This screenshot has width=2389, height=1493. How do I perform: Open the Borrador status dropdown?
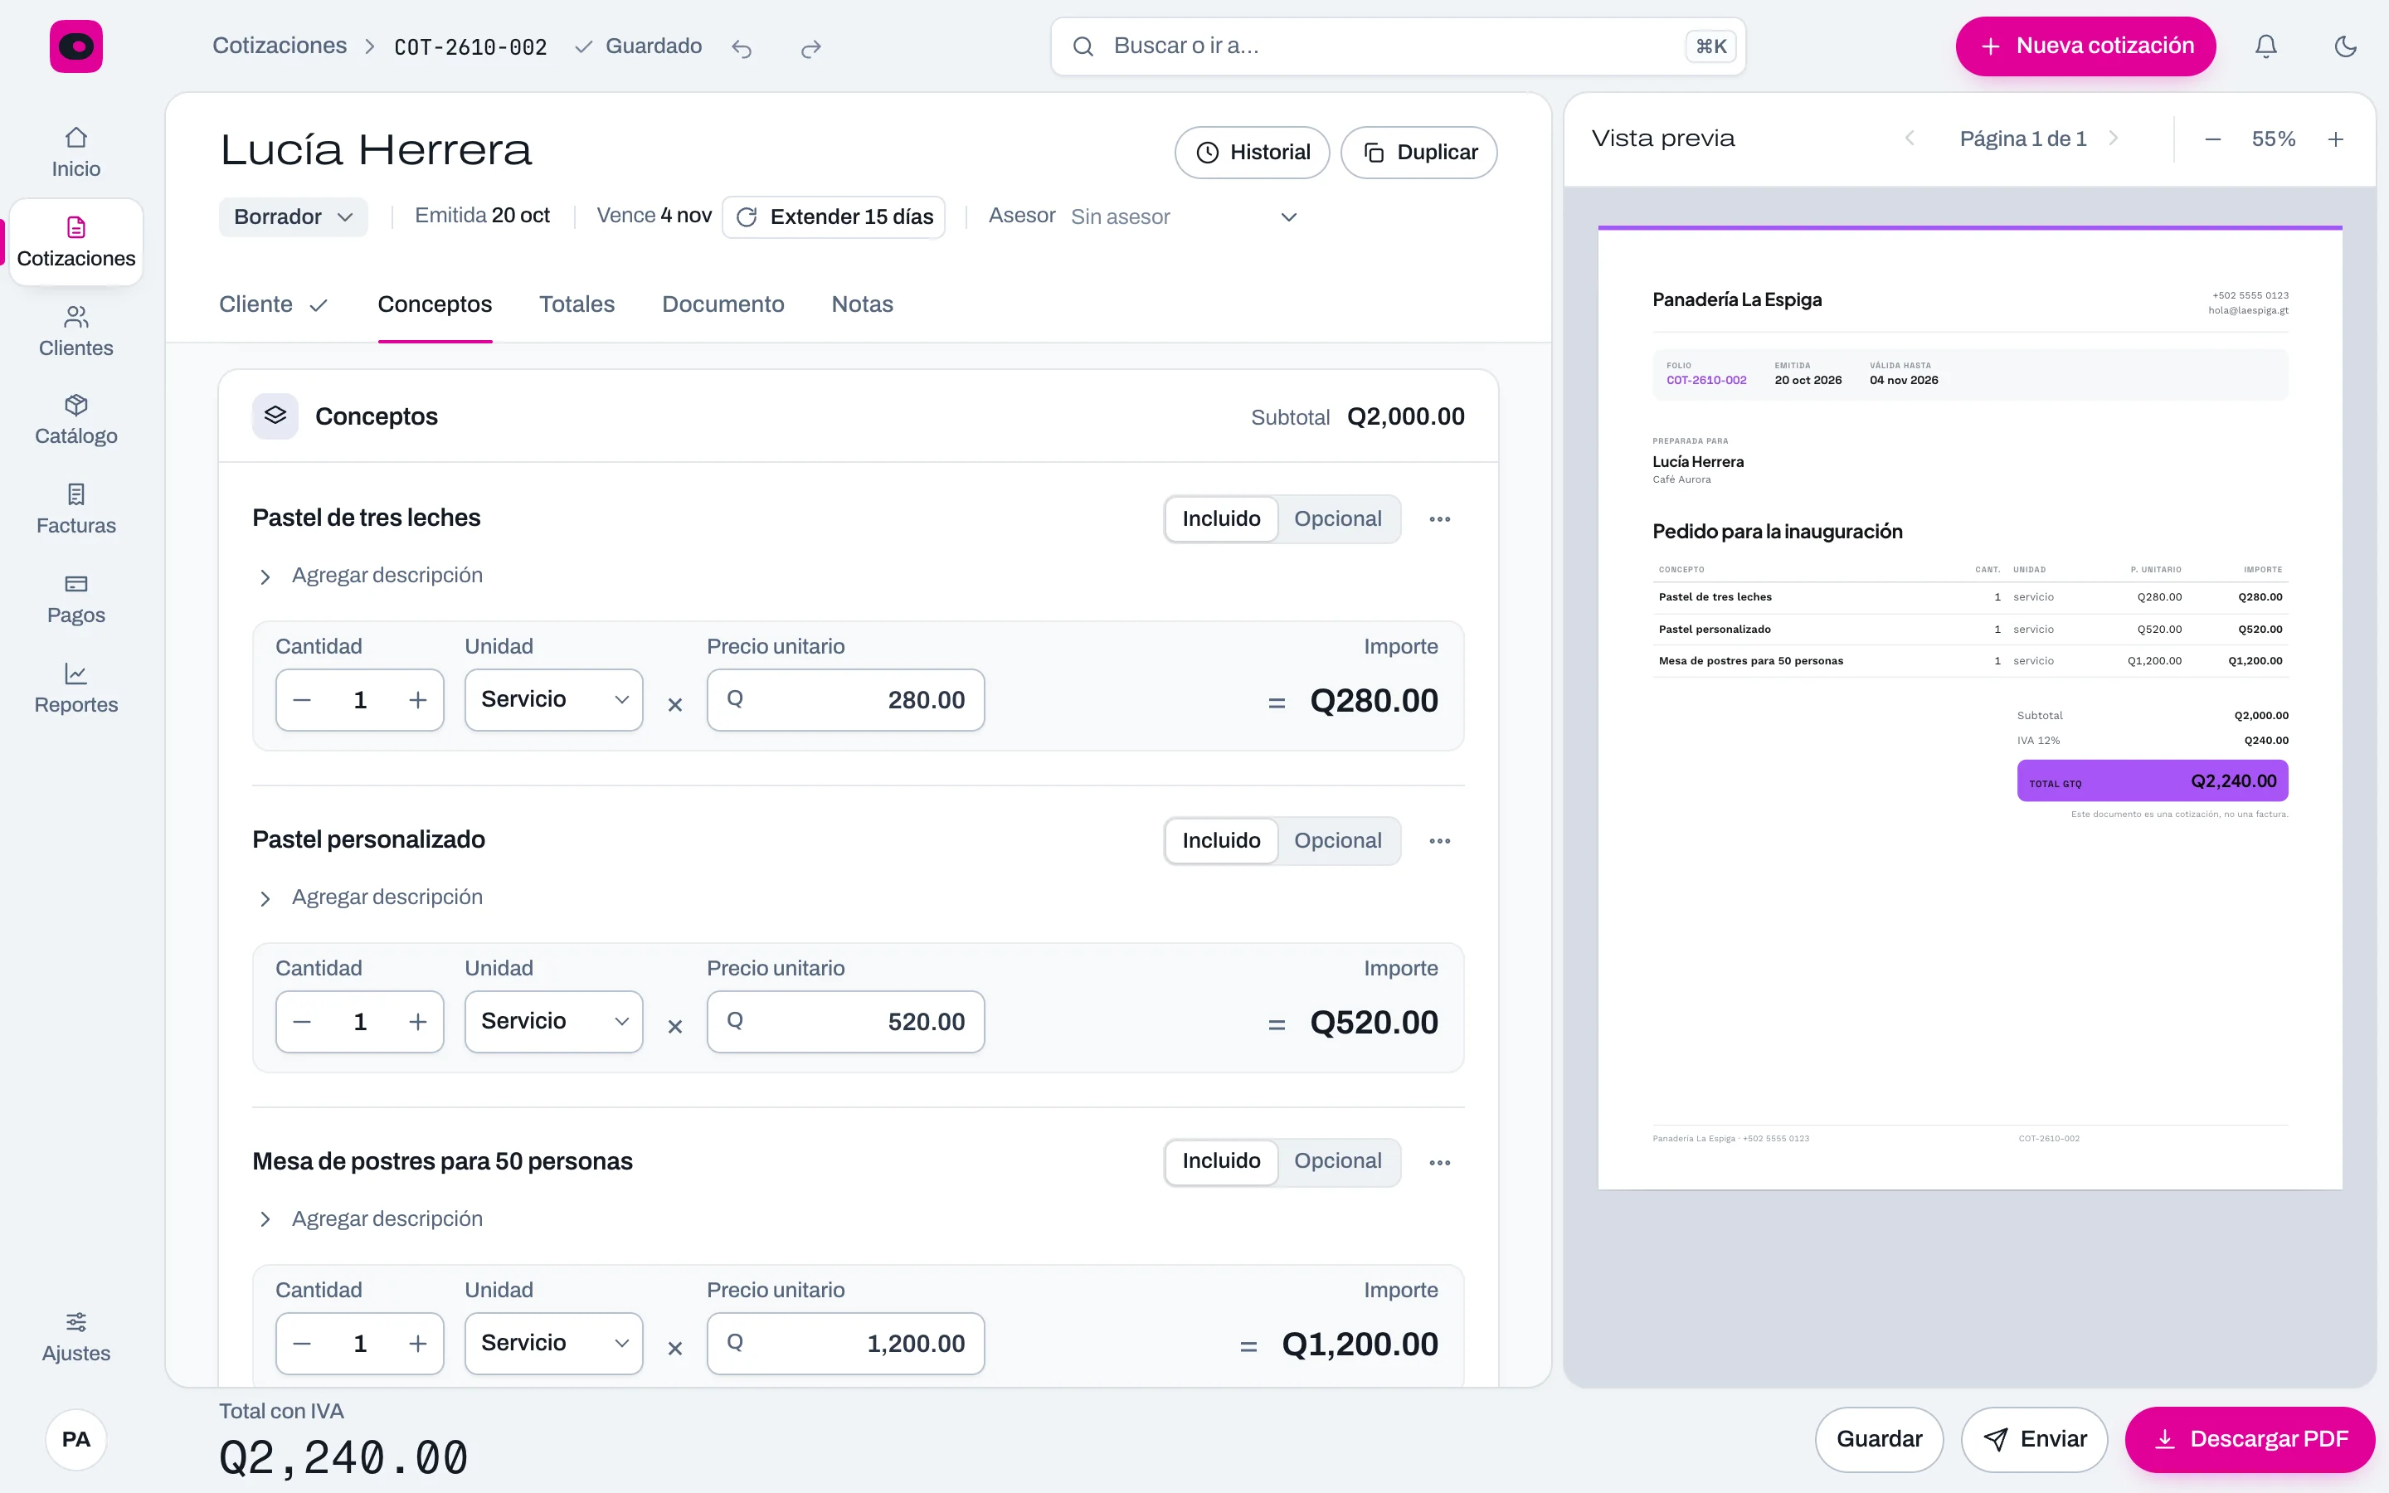pyautogui.click(x=293, y=217)
